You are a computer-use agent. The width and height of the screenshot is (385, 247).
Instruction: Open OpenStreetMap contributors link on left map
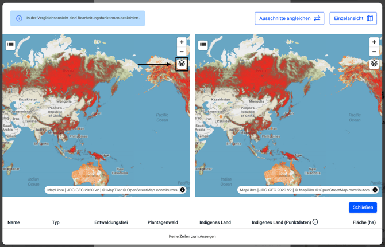(153, 190)
